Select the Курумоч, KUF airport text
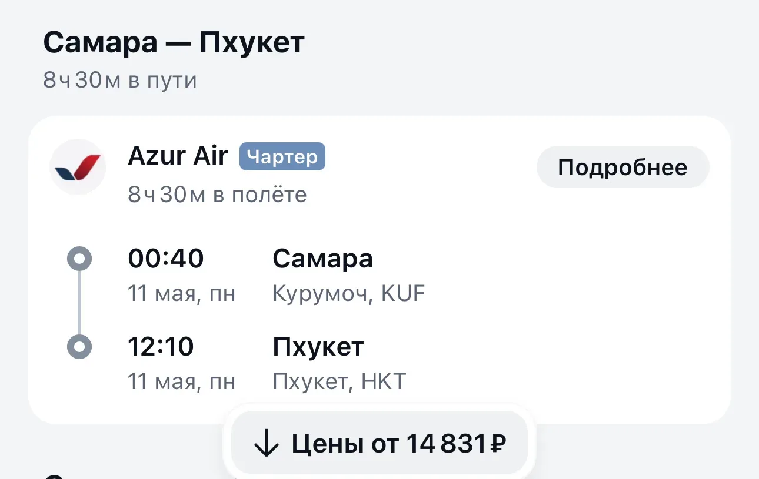Image resolution: width=759 pixels, height=479 pixels. [x=348, y=294]
